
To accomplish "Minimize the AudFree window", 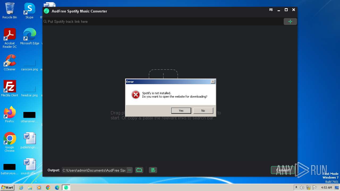I will [279, 10].
